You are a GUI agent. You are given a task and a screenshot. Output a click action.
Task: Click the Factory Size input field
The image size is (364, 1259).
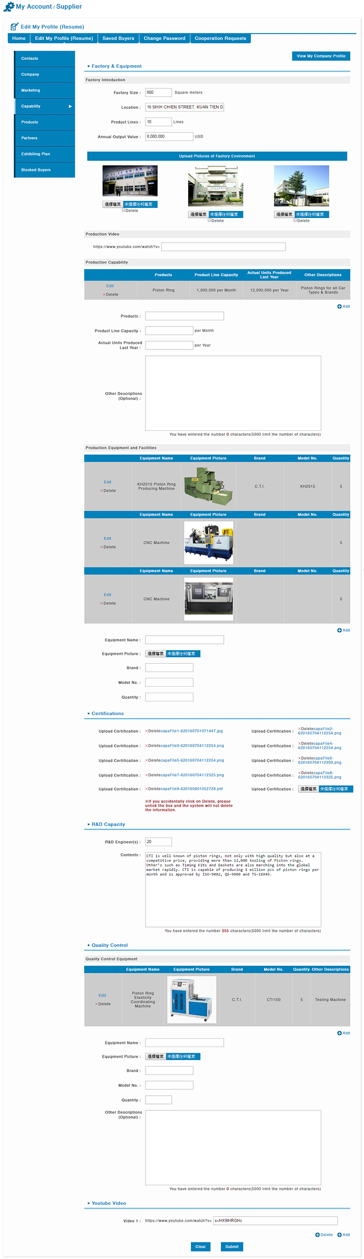click(159, 93)
